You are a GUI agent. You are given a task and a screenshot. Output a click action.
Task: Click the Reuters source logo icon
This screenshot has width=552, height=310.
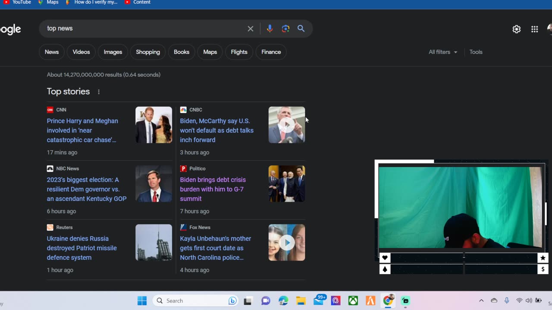click(x=50, y=227)
